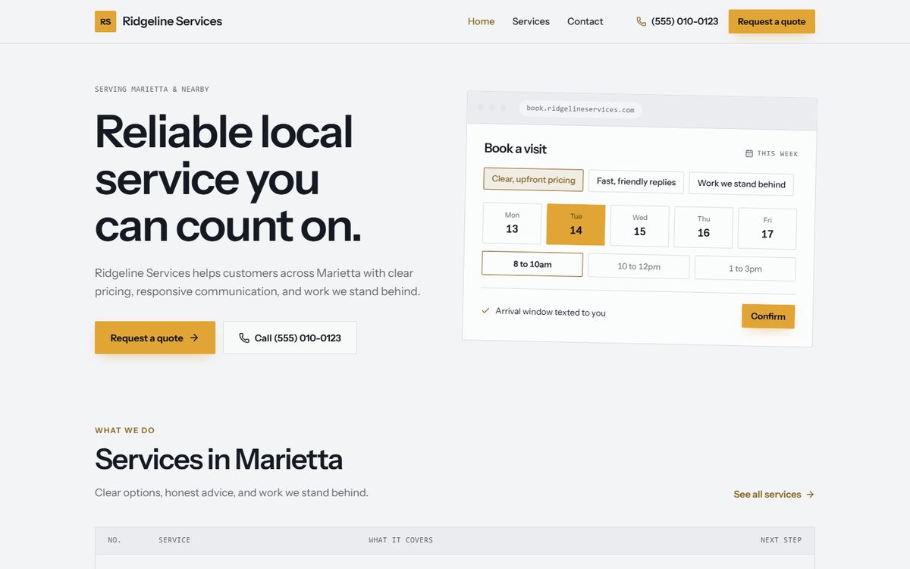Click the arrow next to See all services
Viewport: 910px width, 569px height.
tap(810, 494)
